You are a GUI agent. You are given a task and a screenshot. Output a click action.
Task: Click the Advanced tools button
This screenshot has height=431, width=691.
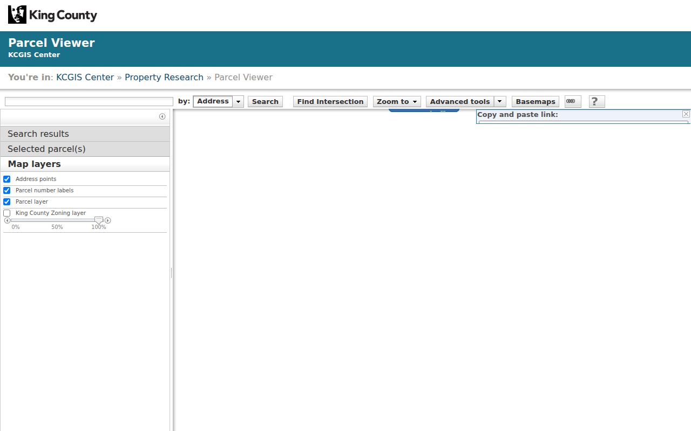pyautogui.click(x=460, y=101)
